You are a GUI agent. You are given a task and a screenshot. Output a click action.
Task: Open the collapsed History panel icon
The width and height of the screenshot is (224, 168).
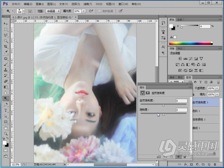click(163, 23)
